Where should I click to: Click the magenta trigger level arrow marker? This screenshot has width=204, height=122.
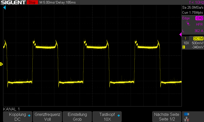click(x=181, y=35)
